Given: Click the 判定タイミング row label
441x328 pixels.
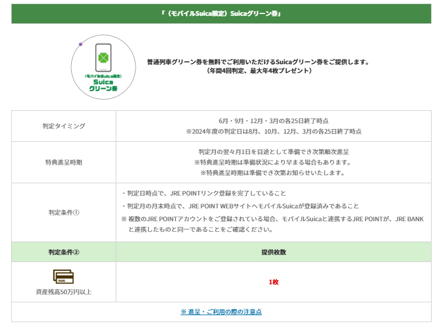Looking at the screenshot, I should 64,126.
